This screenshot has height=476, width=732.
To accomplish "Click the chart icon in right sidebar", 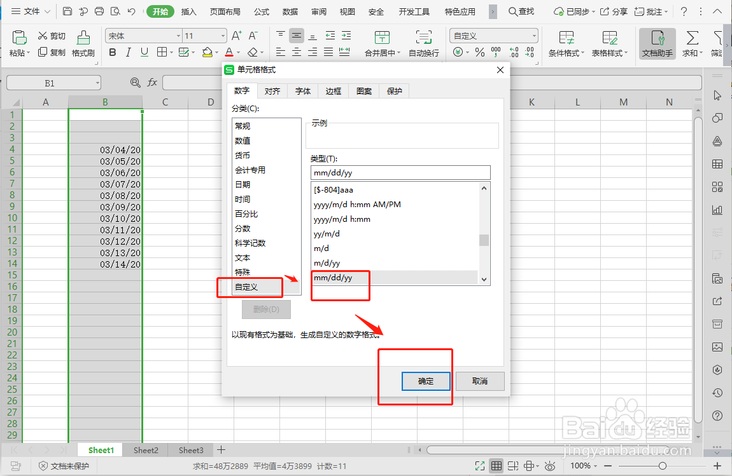I will (x=717, y=210).
